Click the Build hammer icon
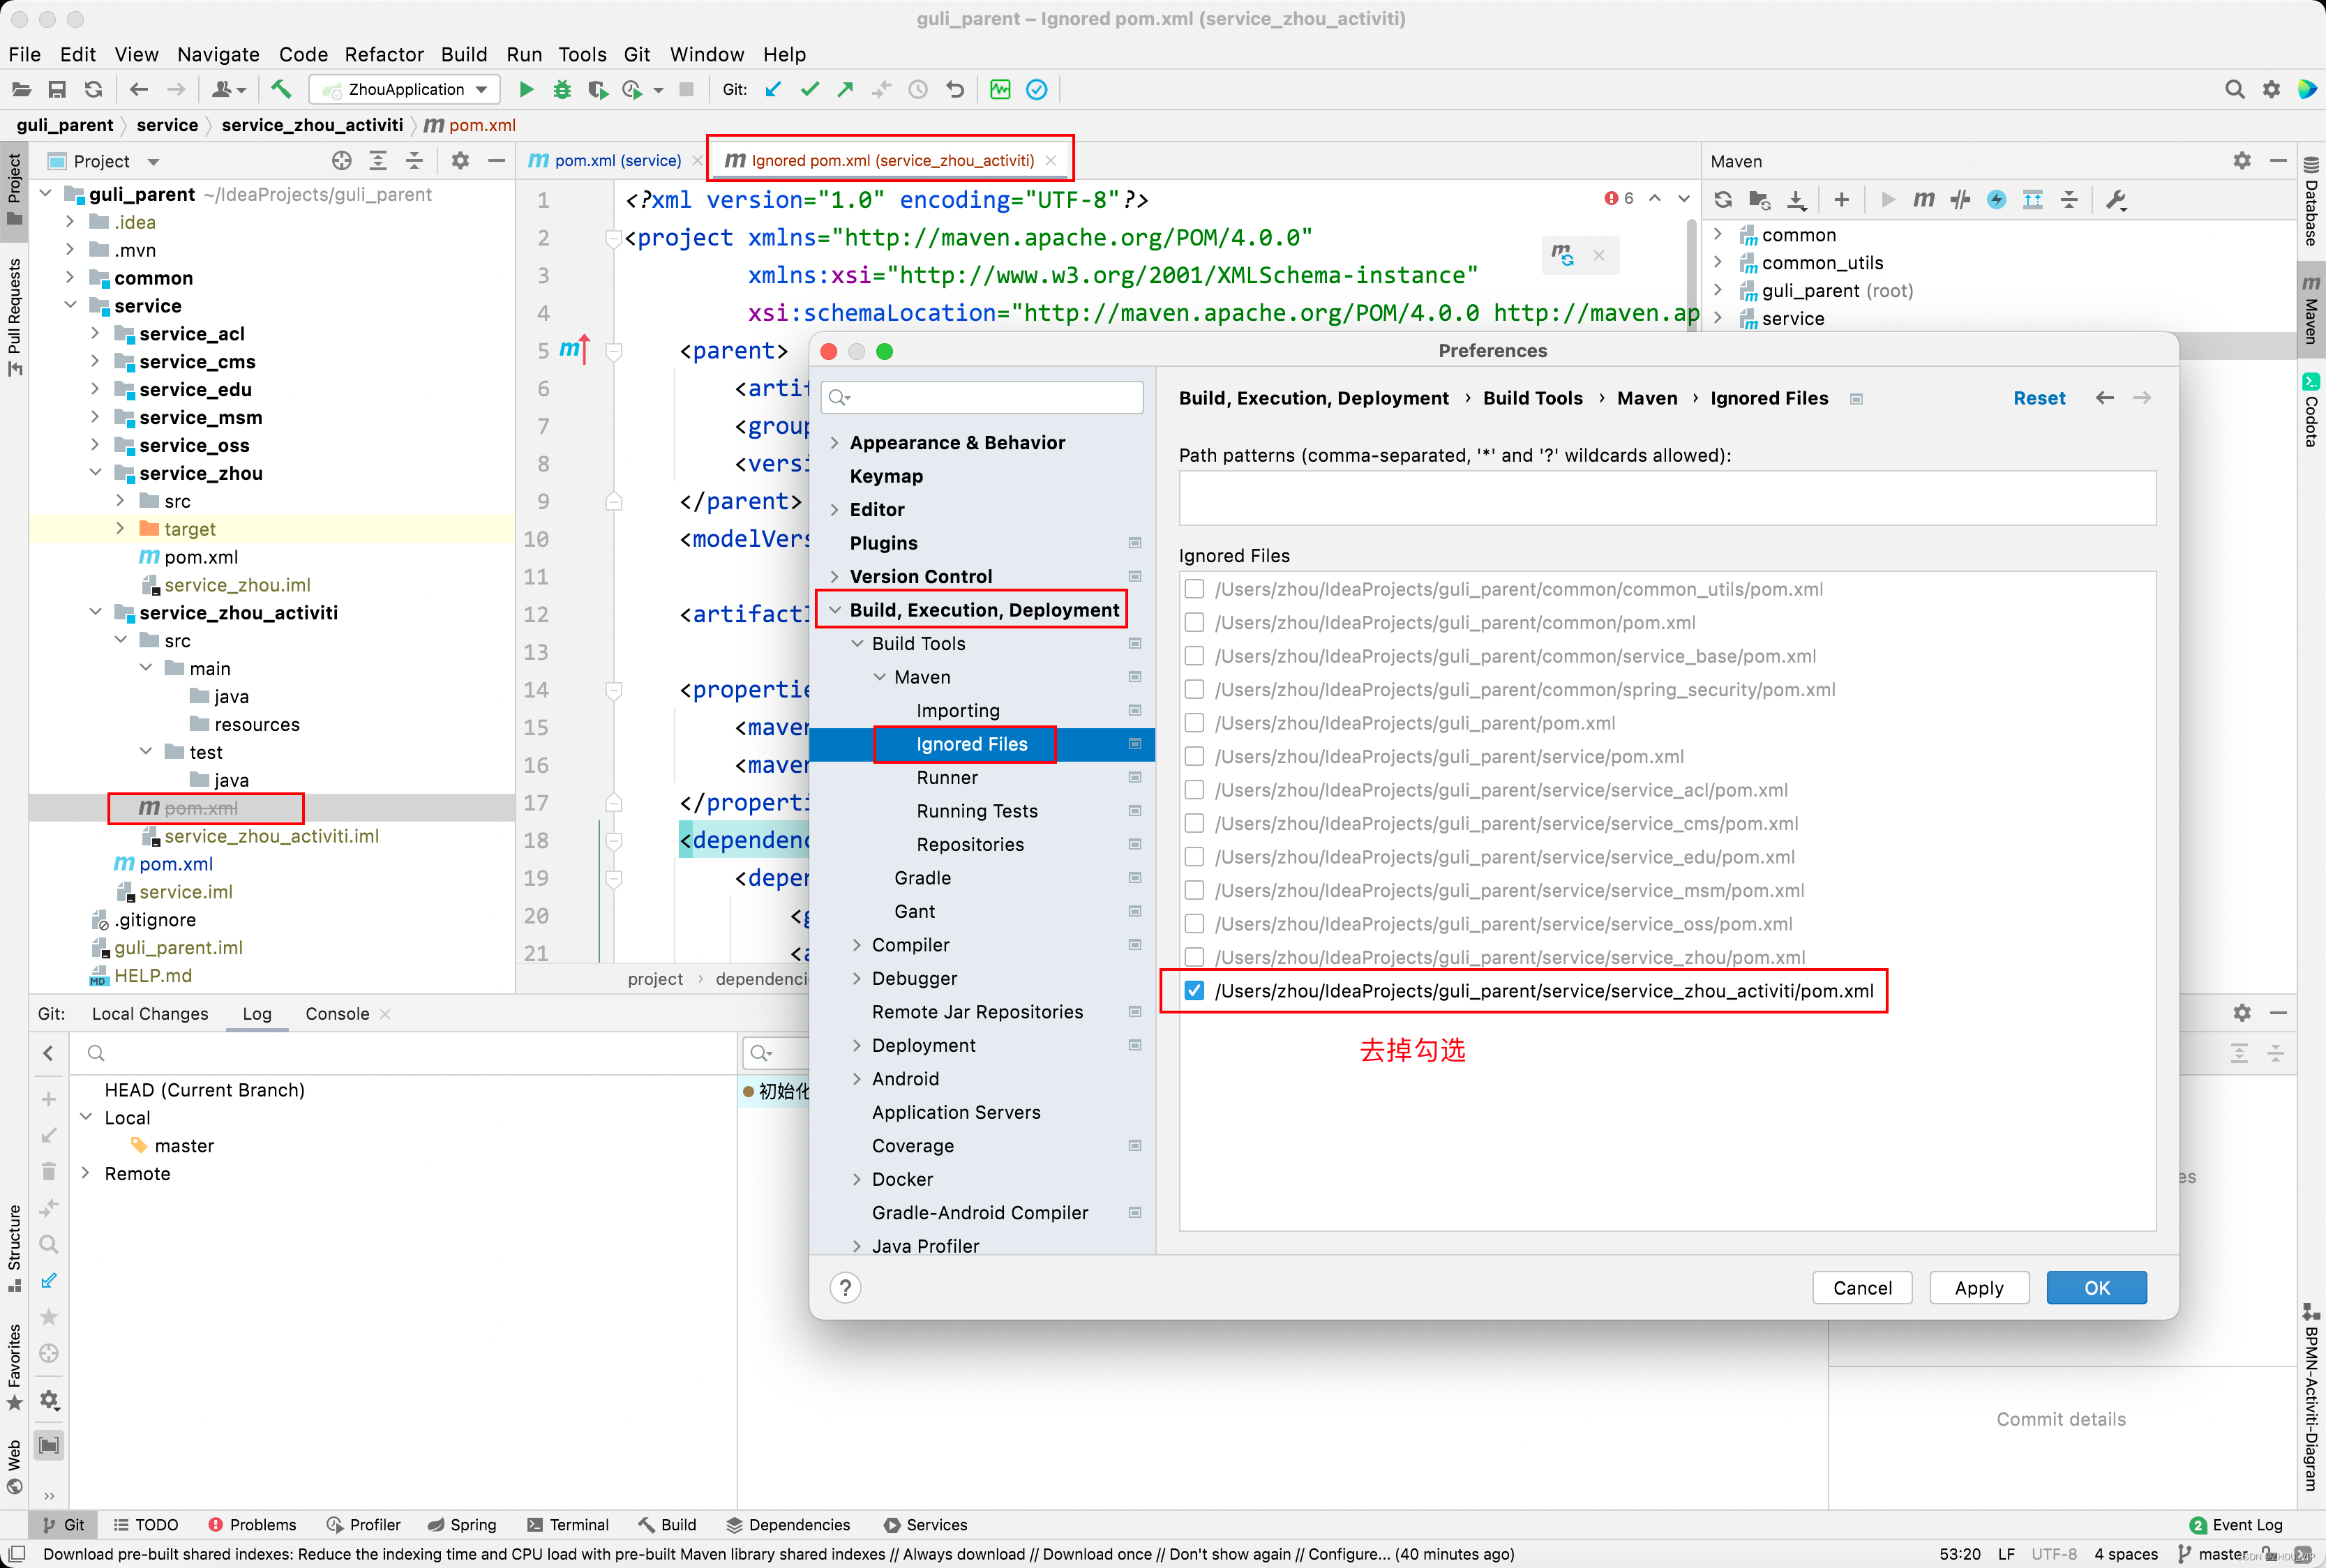Image resolution: width=2326 pixels, height=1568 pixels. click(x=282, y=89)
